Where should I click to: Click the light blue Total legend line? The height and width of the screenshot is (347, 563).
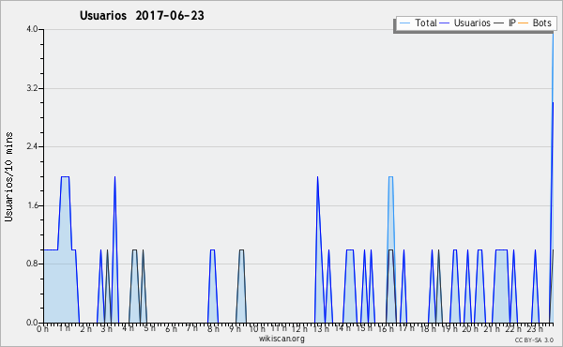click(404, 23)
